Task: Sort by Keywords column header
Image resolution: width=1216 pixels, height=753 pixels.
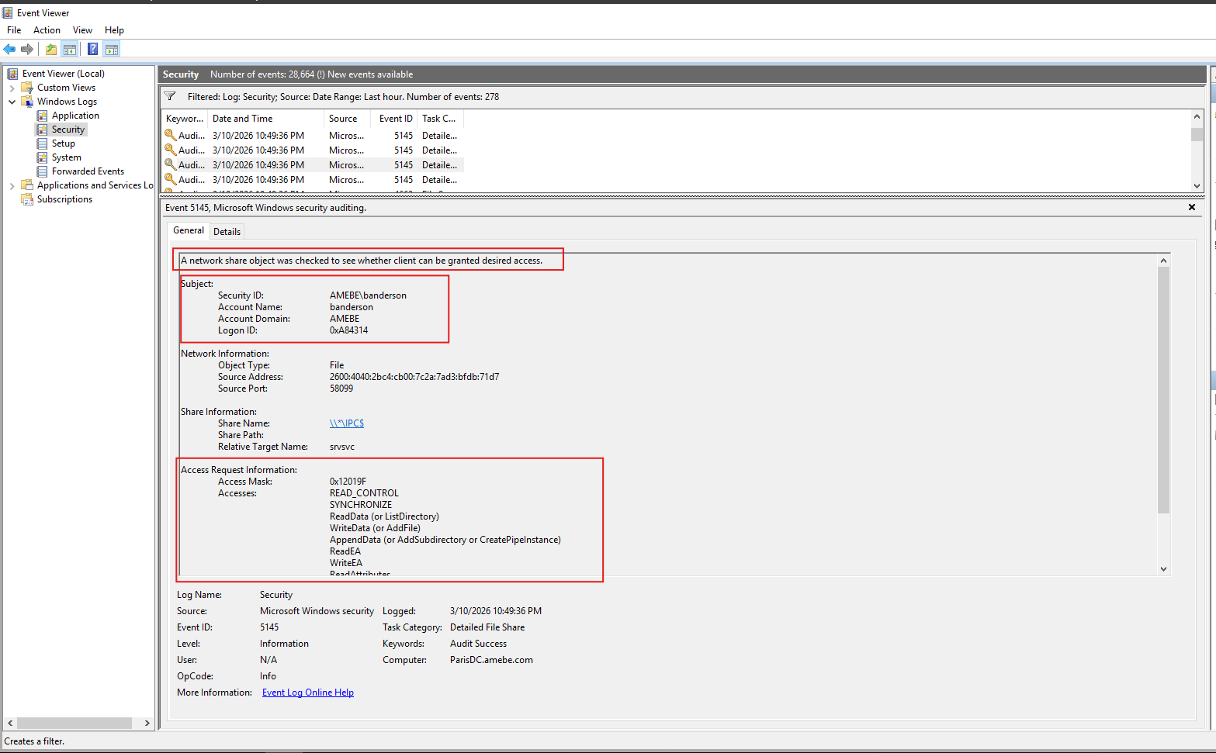Action: (x=185, y=119)
